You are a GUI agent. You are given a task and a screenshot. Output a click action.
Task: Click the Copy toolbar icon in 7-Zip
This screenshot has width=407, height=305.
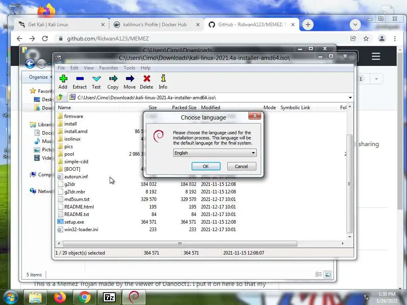(113, 82)
